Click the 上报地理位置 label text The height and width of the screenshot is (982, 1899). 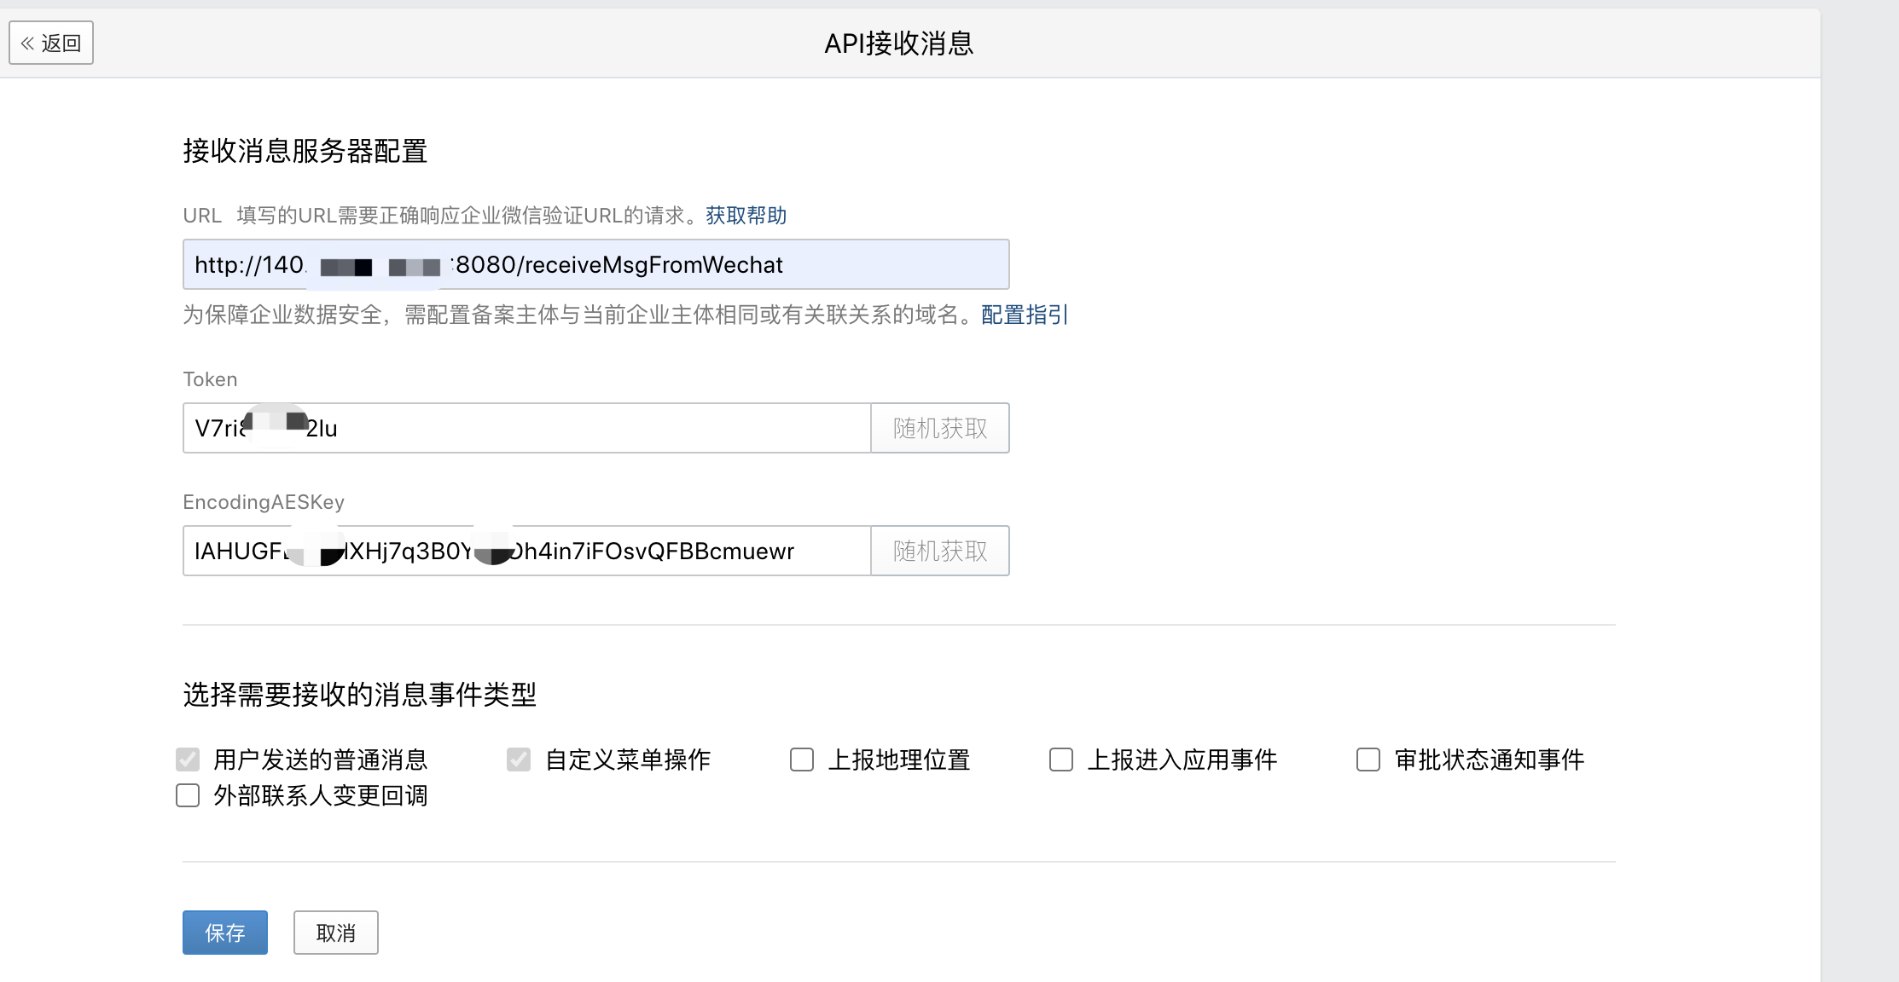899,760
